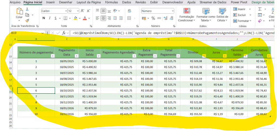Screen dimensions: 277x131
Task: Toggle wrap text (abc icon)
Action: tap(130, 11)
